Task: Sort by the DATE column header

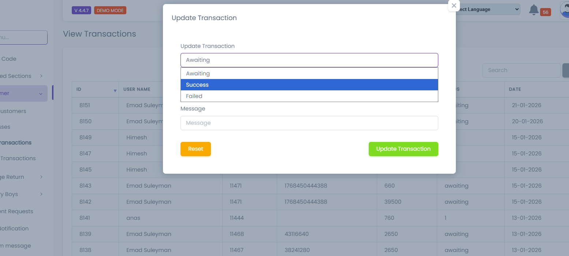Action: [514, 89]
